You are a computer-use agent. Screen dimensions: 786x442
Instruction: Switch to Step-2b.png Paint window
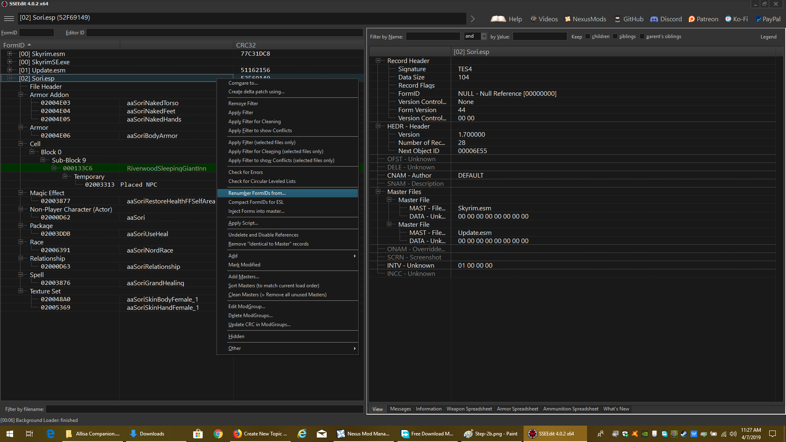(491, 434)
